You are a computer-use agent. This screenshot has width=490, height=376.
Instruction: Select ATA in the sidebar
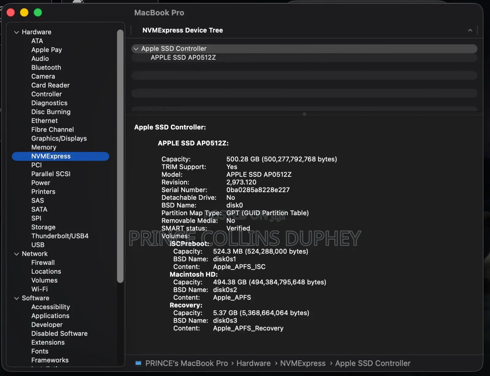pyautogui.click(x=37, y=41)
